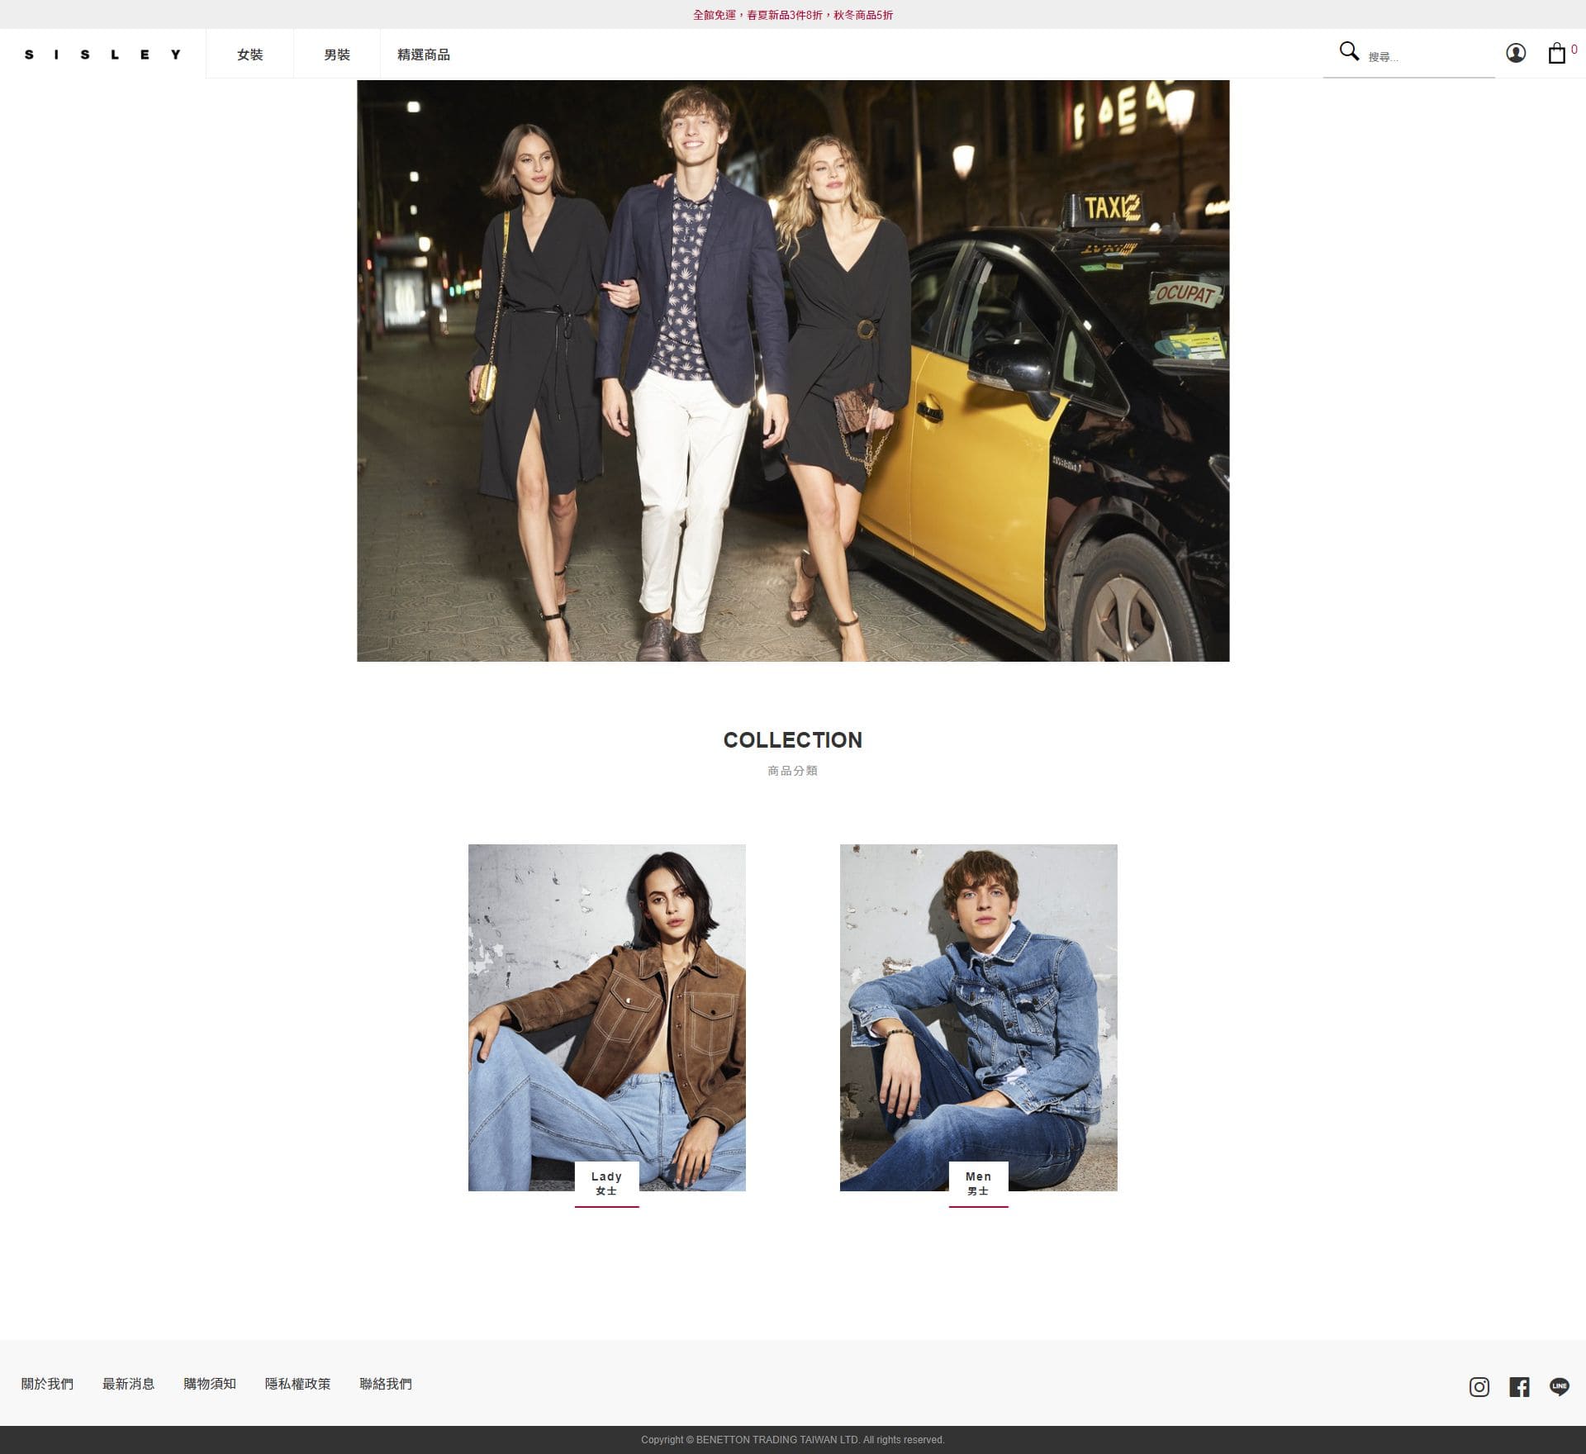
Task: Select the Men 男士 label
Action: (978, 1183)
